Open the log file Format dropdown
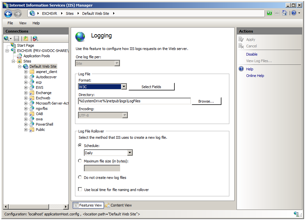 123,86
